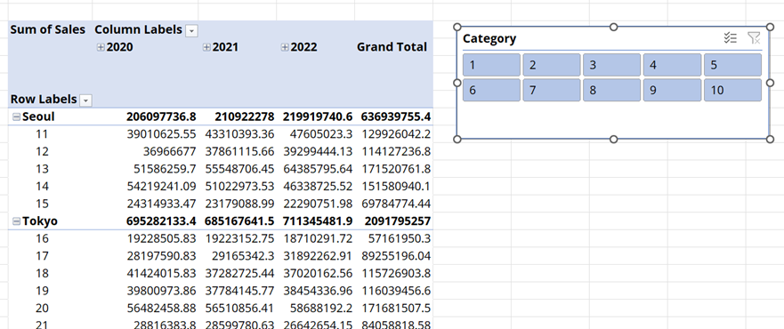Select Seoul 2022 total 219919740.6
Screen dimensions: 784x329
[x=318, y=116]
